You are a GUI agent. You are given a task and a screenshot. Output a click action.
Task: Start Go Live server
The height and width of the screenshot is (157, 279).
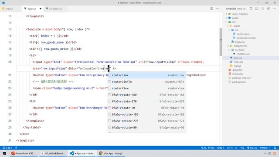[252, 148]
